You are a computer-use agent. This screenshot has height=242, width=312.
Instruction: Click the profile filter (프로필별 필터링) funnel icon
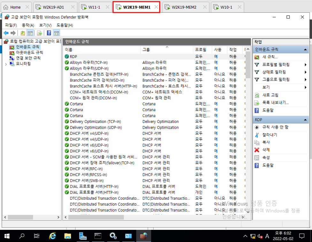click(257, 65)
